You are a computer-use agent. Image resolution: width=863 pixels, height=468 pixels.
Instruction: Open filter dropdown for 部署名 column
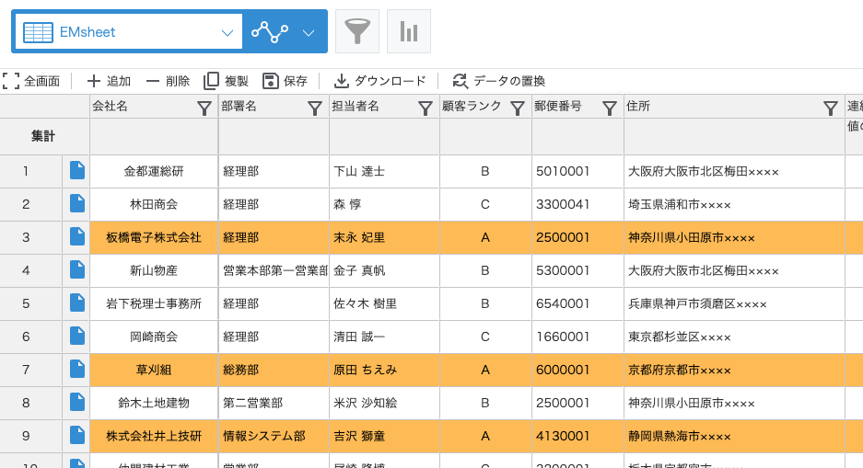315,108
